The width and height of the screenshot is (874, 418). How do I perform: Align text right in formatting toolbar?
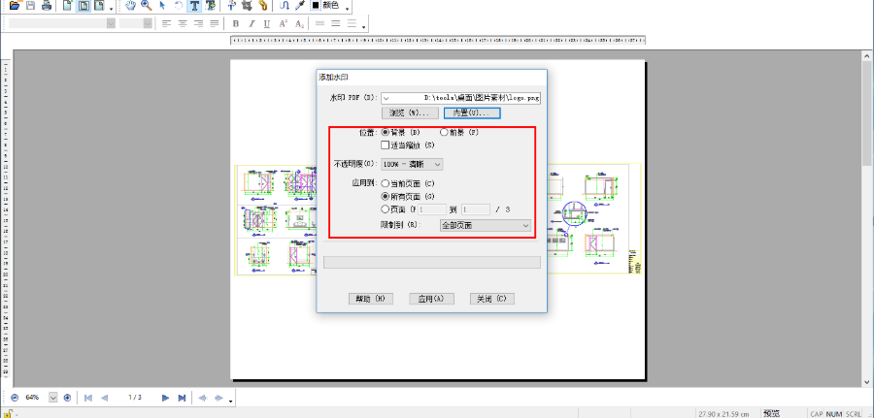pyautogui.click(x=198, y=23)
